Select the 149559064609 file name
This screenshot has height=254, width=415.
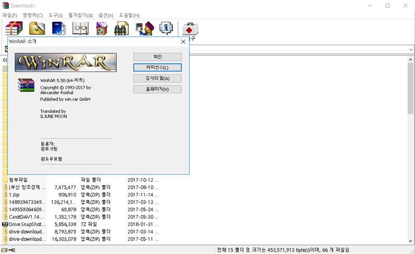tap(27, 209)
